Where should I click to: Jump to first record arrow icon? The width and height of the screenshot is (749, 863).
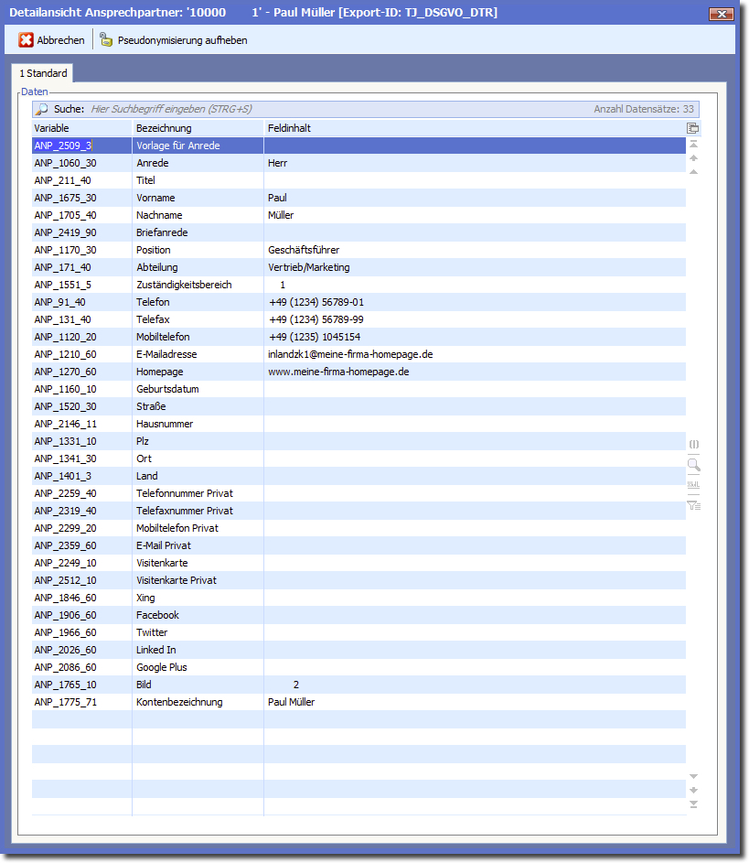(x=693, y=145)
